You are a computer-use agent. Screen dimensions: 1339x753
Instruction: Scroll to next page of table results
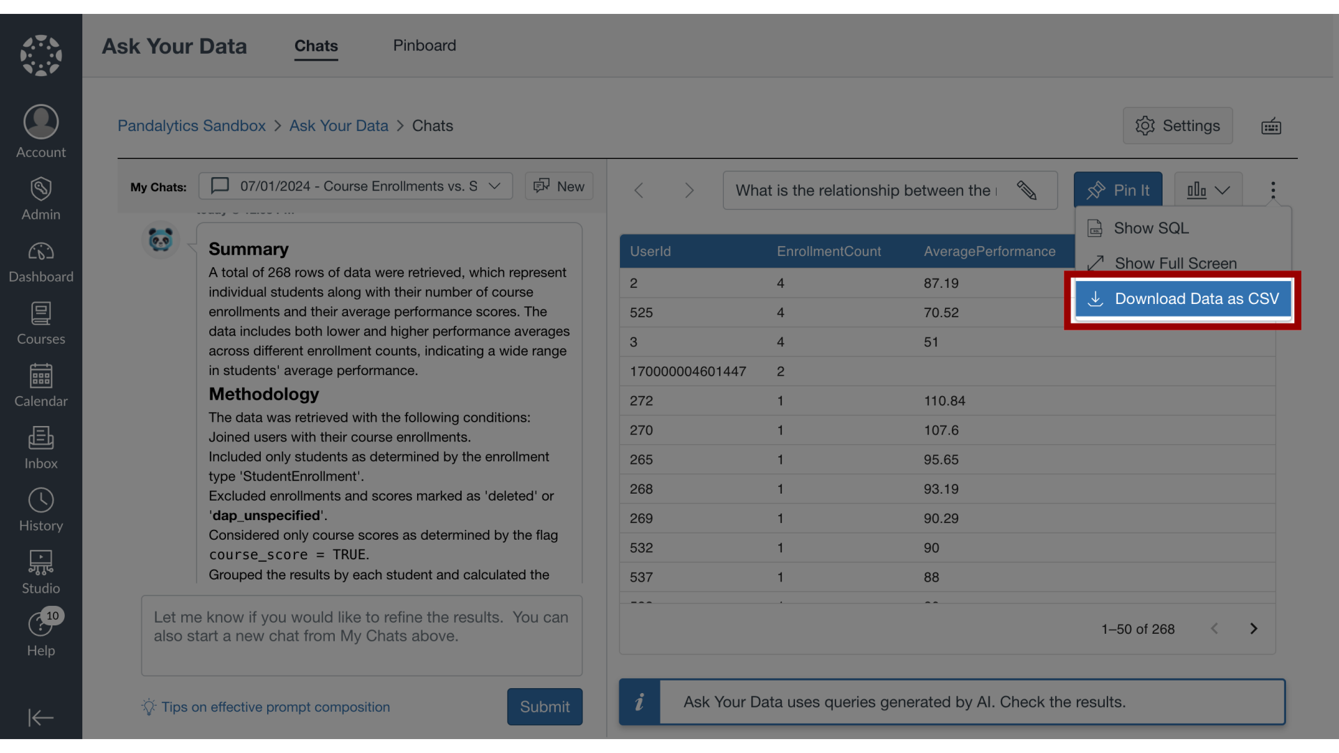point(1253,629)
